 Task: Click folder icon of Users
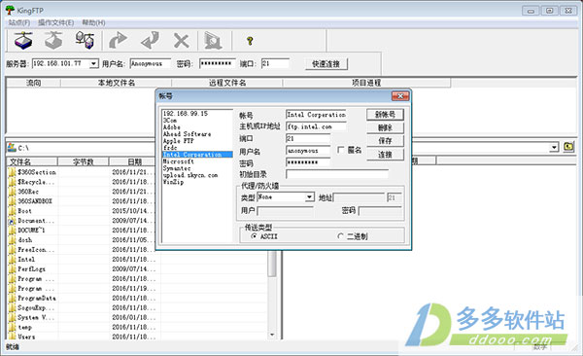click(x=12, y=337)
